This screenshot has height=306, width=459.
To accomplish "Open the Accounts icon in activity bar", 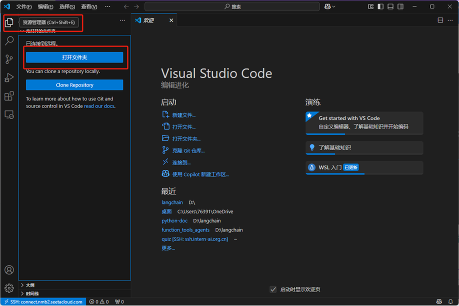I will 9,269.
